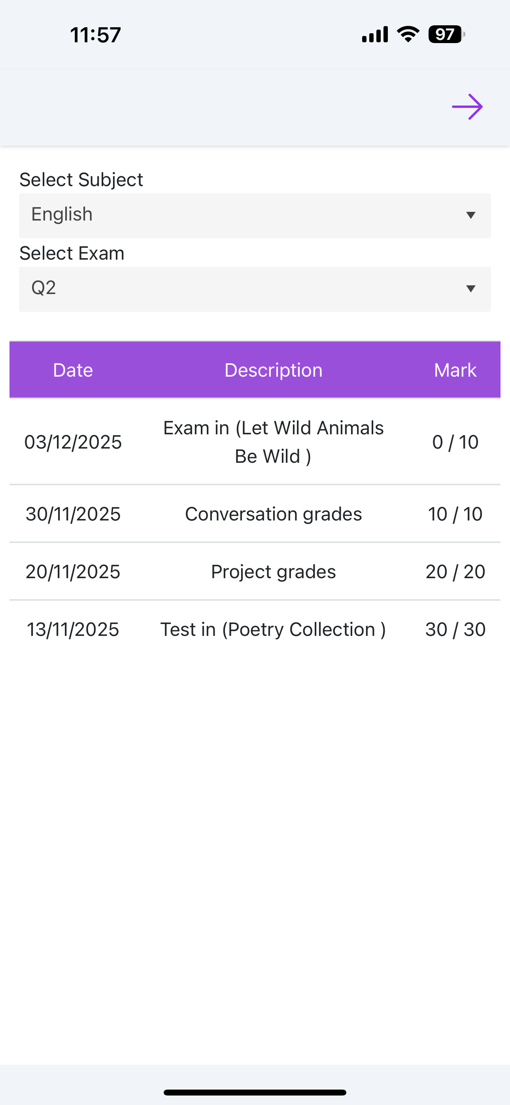Tap the 03/12/2025 date cell

(73, 442)
